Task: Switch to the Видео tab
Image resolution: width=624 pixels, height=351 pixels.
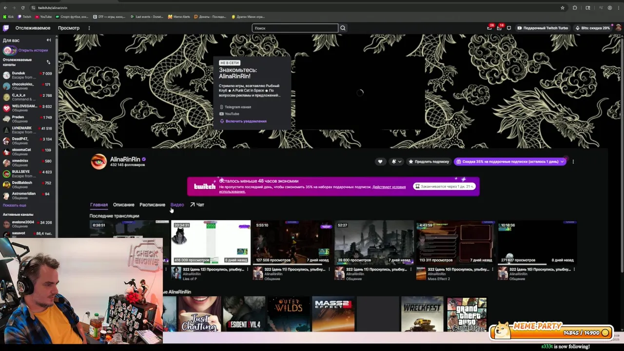Action: [x=177, y=205]
